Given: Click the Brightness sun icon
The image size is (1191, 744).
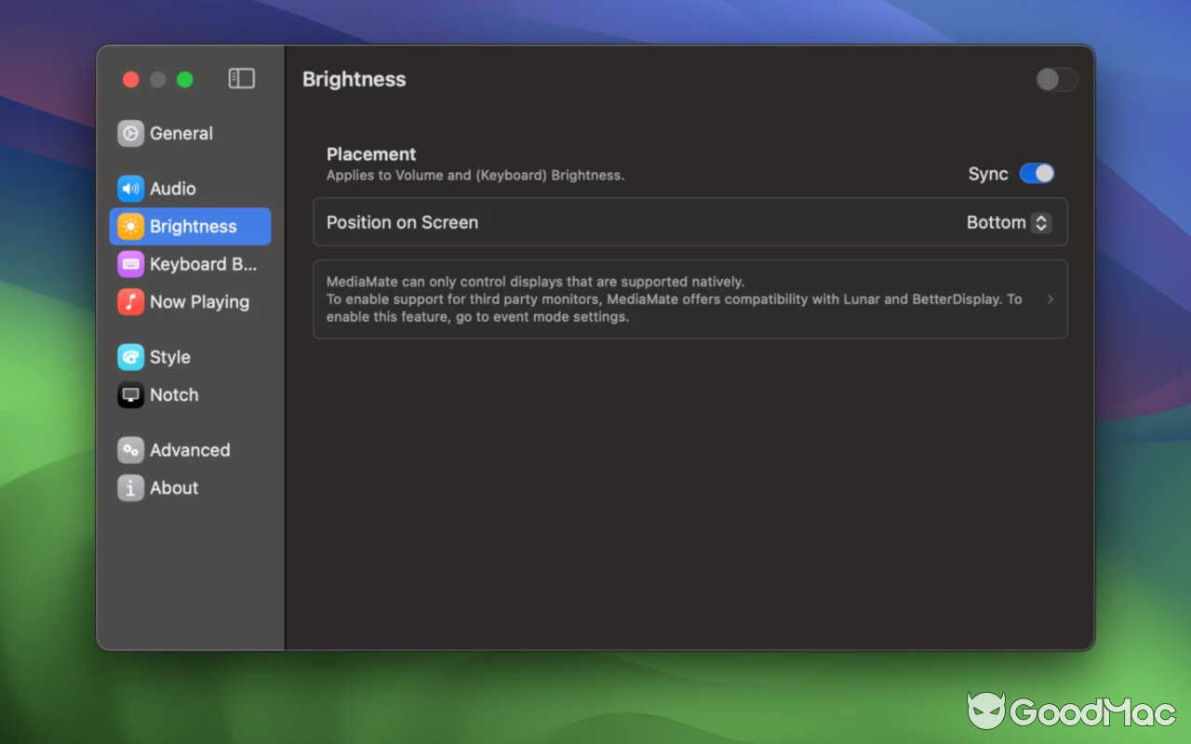Looking at the screenshot, I should [x=129, y=226].
